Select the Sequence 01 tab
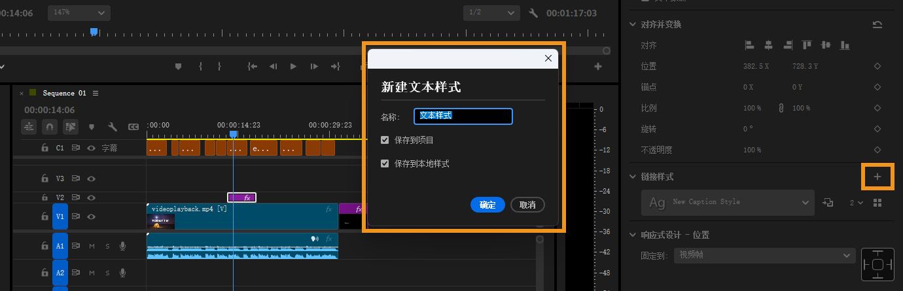The width and height of the screenshot is (903, 291). [64, 93]
